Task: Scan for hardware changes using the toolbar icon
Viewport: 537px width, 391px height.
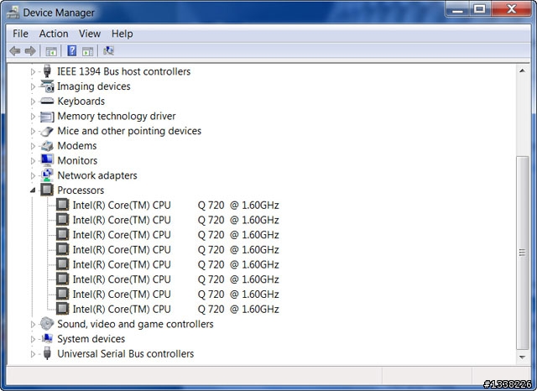Action: (x=108, y=50)
